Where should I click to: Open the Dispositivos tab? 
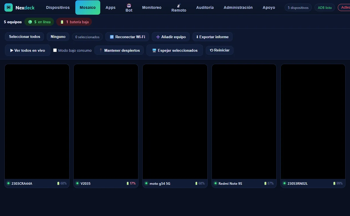(58, 7)
